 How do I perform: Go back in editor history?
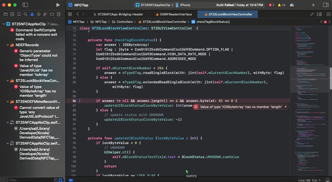coord(78,14)
